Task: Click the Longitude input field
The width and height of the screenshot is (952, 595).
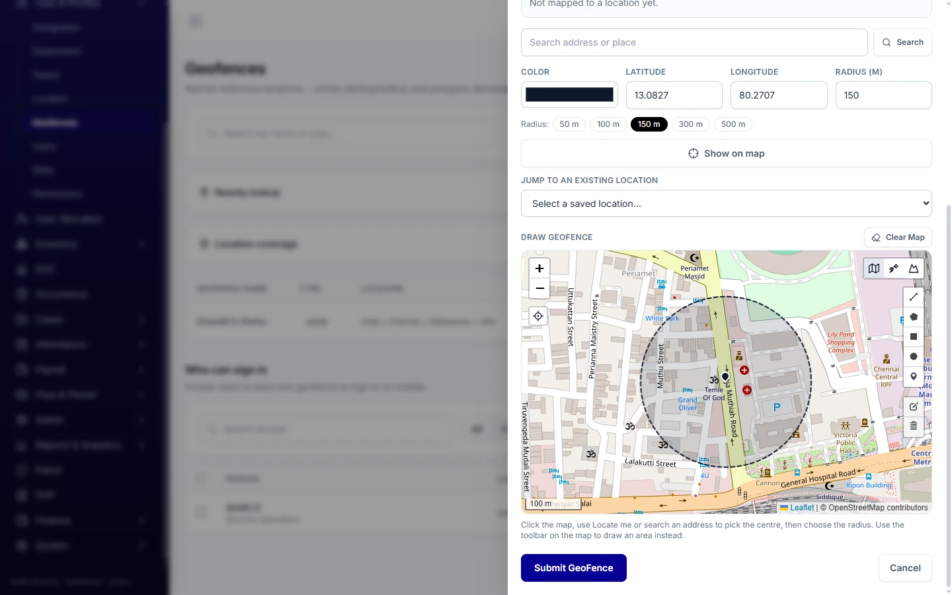Action: [779, 95]
